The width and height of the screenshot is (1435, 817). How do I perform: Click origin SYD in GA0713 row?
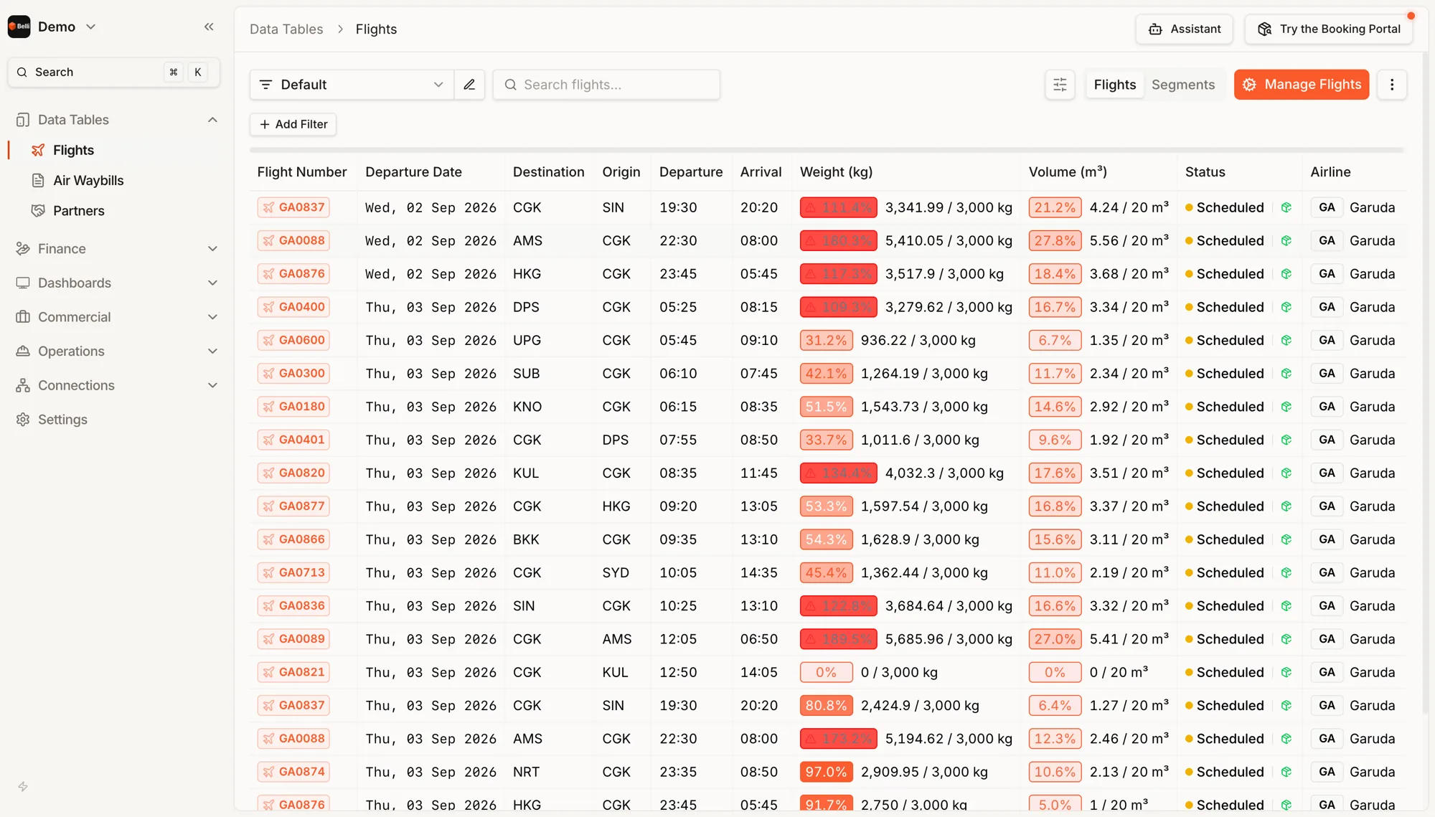click(x=616, y=572)
